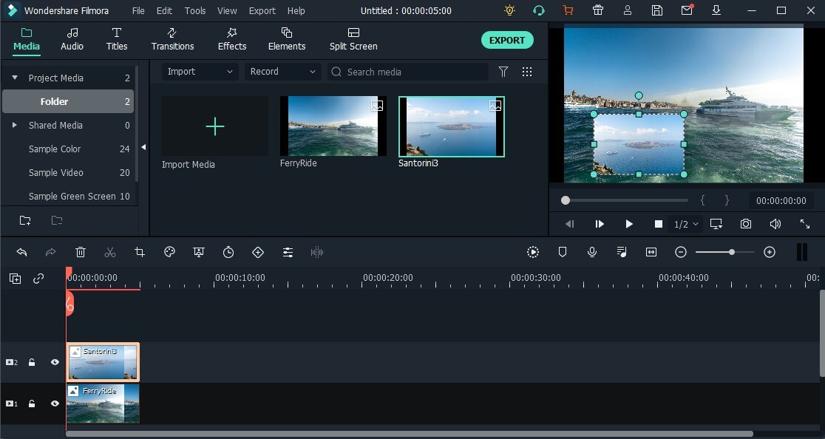Open the Keyframe diamond tool

point(258,252)
